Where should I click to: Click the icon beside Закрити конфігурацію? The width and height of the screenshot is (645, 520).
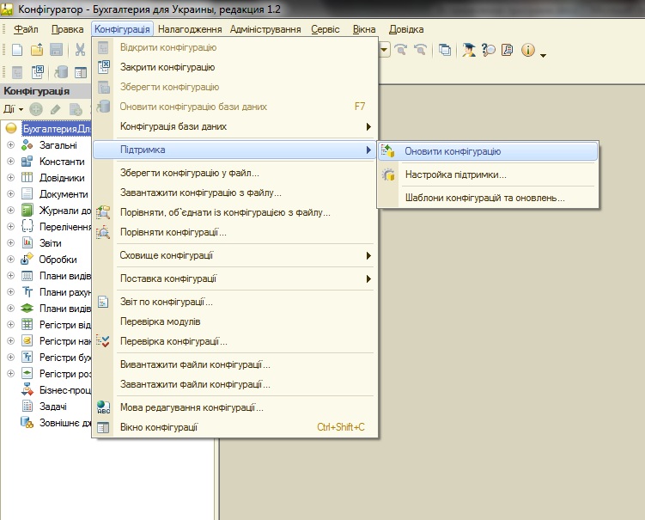(103, 67)
